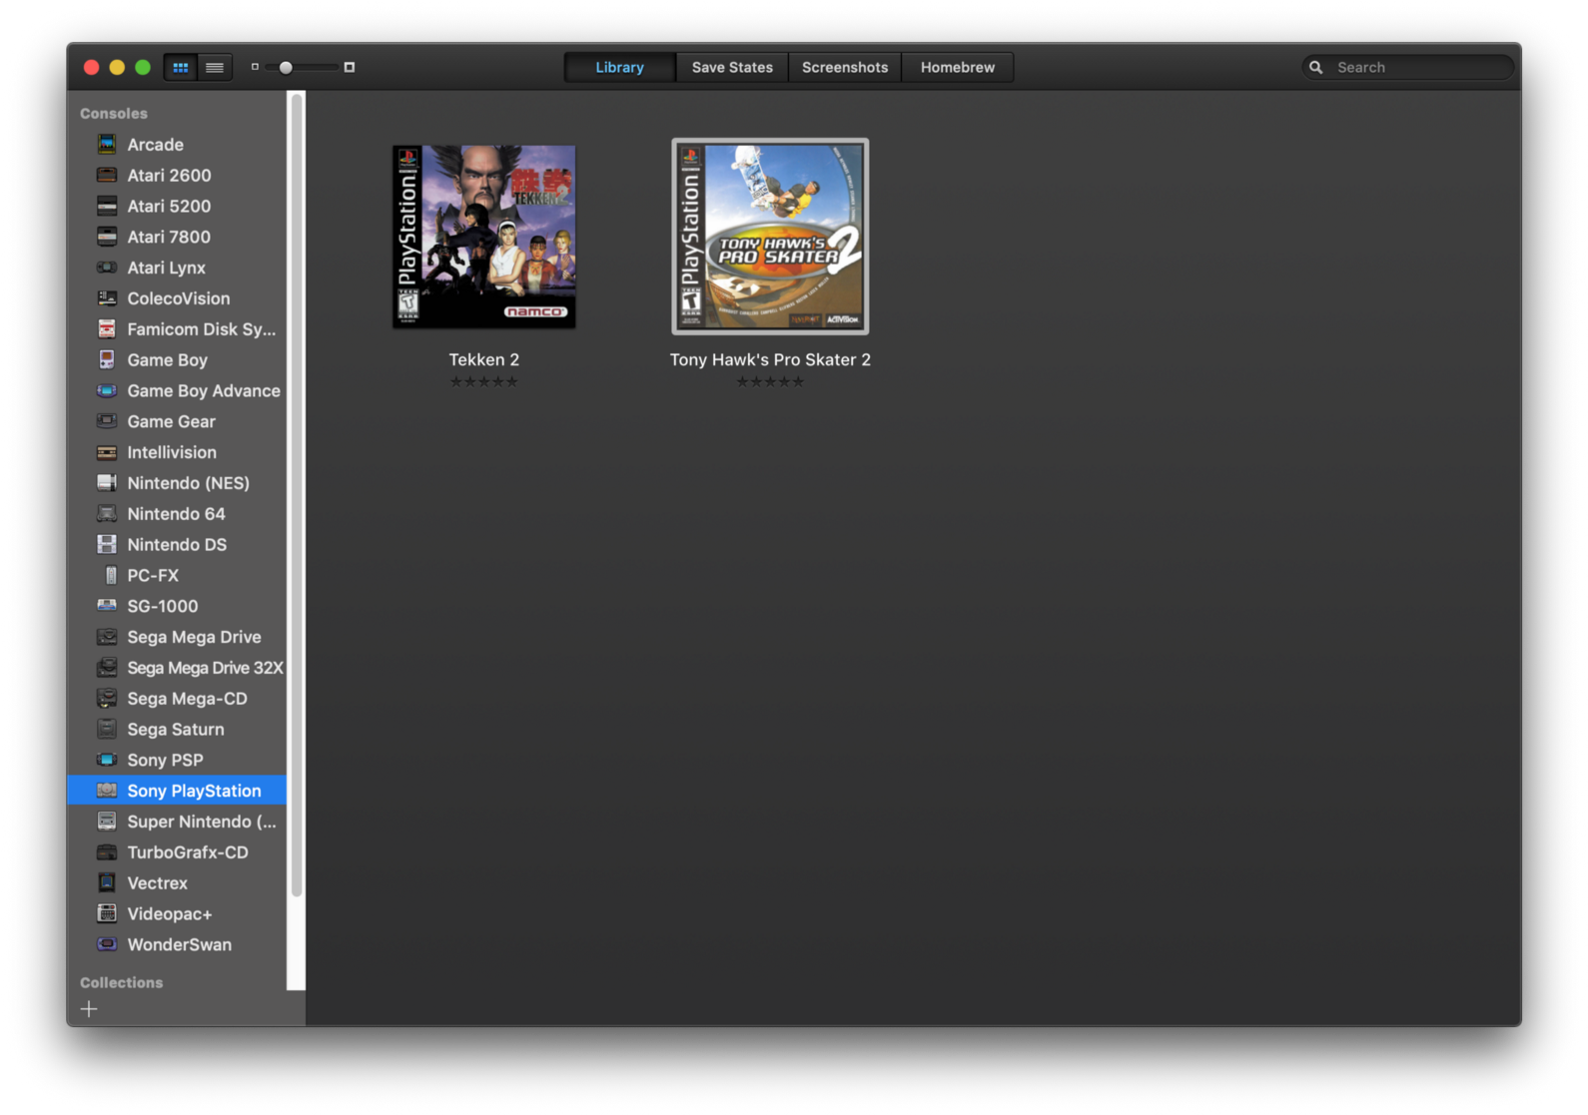Choose the Game Boy icon
Screen dimensions: 1588x1115
pos(107,359)
